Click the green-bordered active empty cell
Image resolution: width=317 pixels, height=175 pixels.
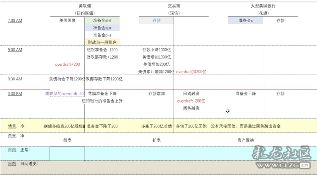67,154
